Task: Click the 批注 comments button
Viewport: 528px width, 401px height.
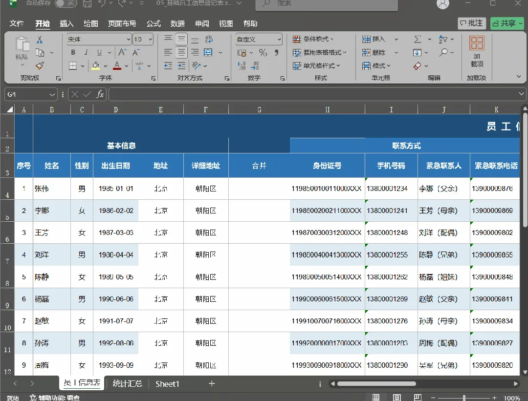Action: (472, 23)
